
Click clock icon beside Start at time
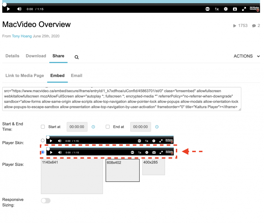coord(93,127)
